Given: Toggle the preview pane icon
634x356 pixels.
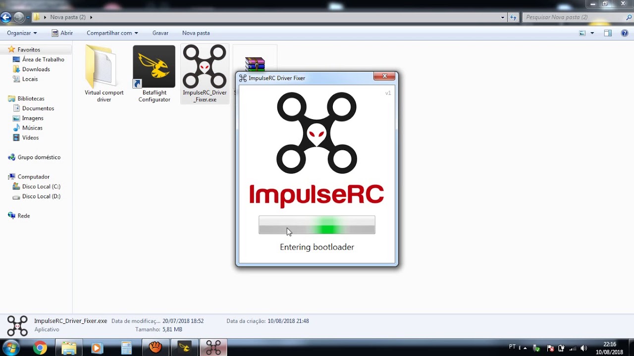Looking at the screenshot, I should [x=608, y=33].
